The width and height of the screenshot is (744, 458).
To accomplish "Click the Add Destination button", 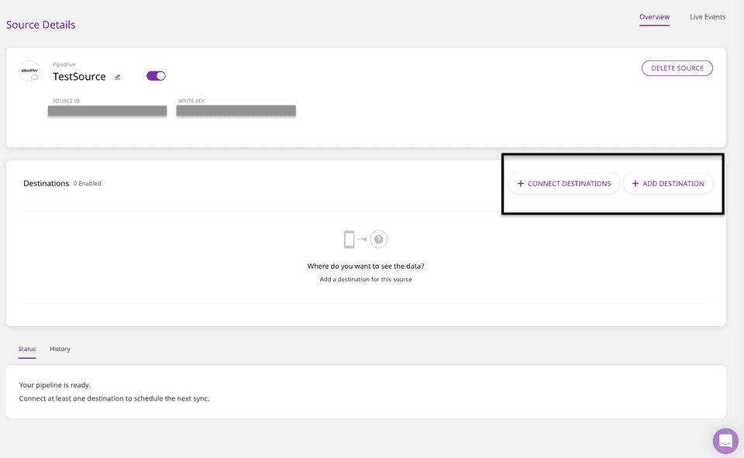I will click(x=668, y=184).
